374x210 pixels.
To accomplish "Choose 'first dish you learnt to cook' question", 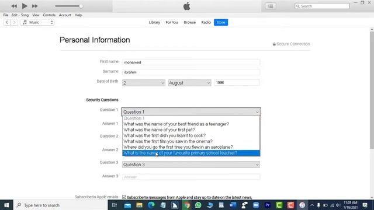I will coord(191,135).
